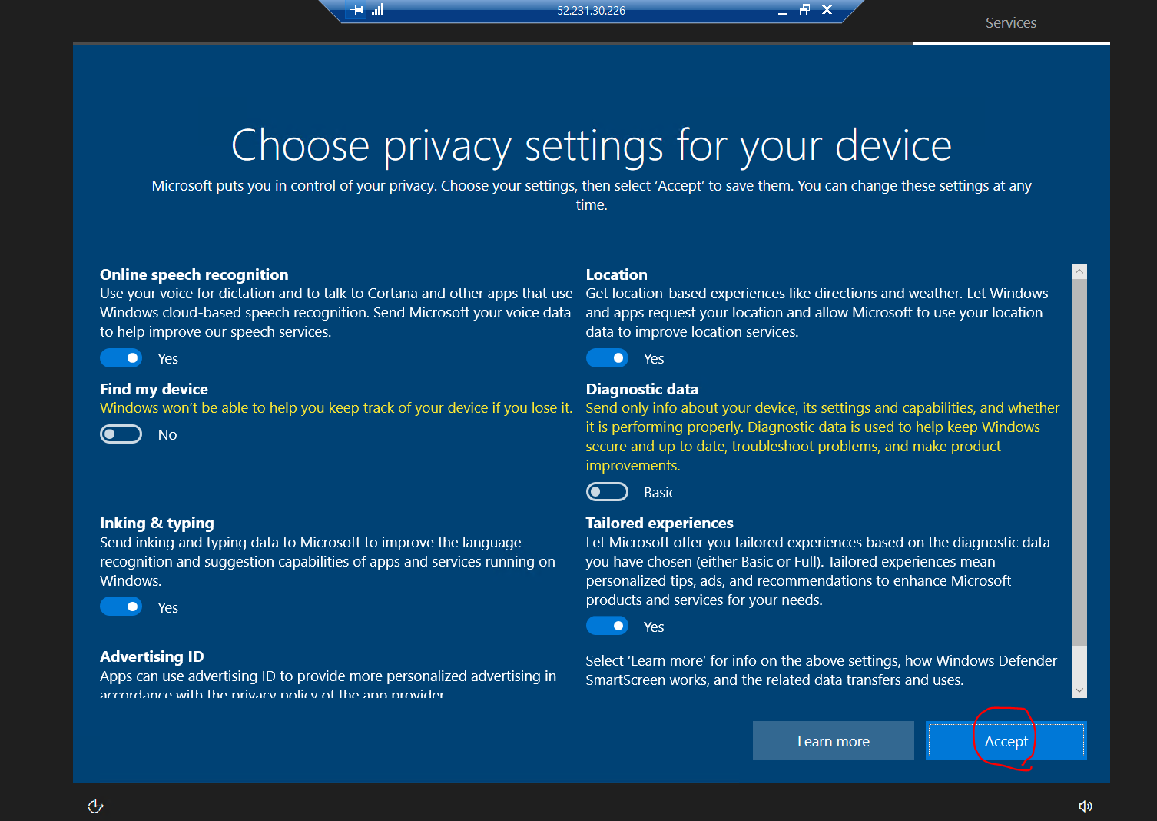Click the Find my device heading
Viewport: 1157px width, 821px height.
[154, 389]
